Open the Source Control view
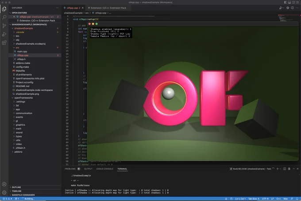Screen dimensions: 301x201 [4, 26]
